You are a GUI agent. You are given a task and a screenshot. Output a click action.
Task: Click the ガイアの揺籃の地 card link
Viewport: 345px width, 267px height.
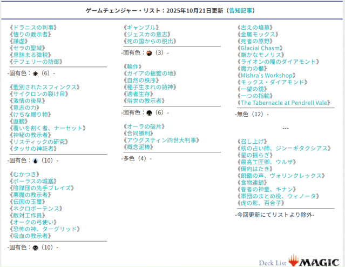click(150, 74)
